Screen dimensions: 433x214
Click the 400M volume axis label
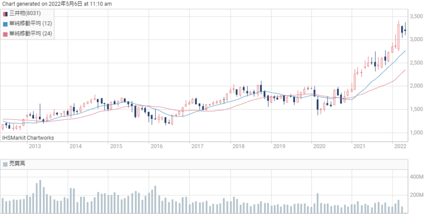[417, 177]
